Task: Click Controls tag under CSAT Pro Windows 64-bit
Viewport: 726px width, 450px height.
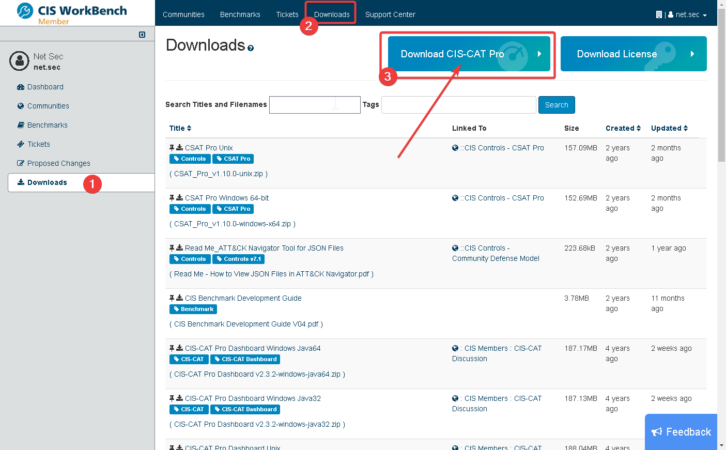Action: 190,209
